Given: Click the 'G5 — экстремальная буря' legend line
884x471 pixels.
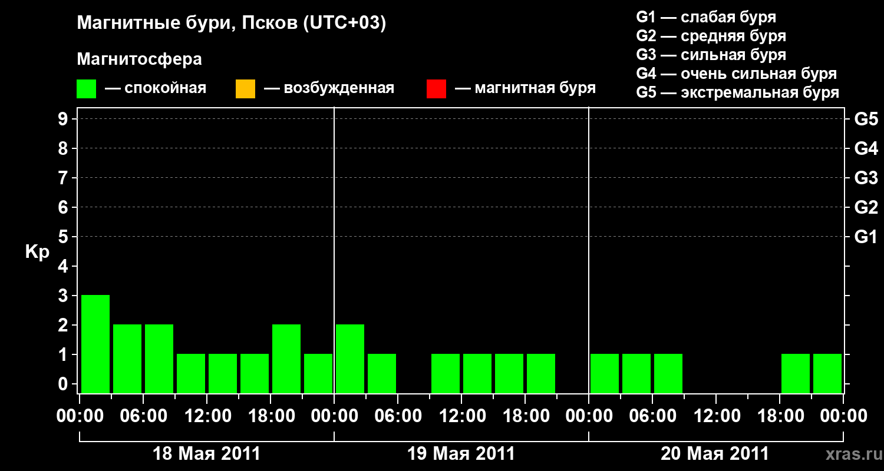Looking at the screenshot, I should [x=738, y=92].
